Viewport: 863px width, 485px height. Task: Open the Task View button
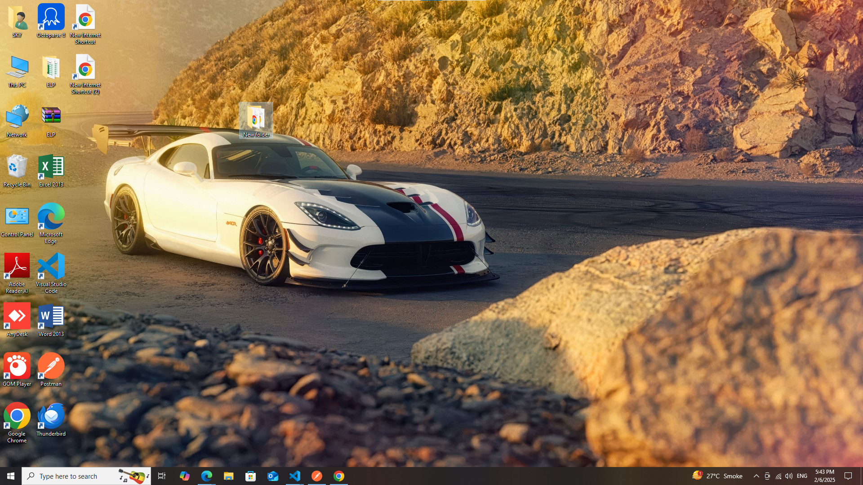[x=162, y=476]
